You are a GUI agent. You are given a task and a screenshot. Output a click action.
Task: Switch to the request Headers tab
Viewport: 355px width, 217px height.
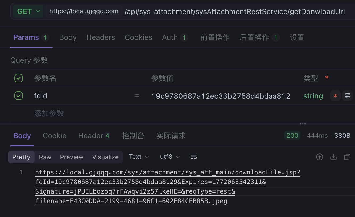click(101, 37)
